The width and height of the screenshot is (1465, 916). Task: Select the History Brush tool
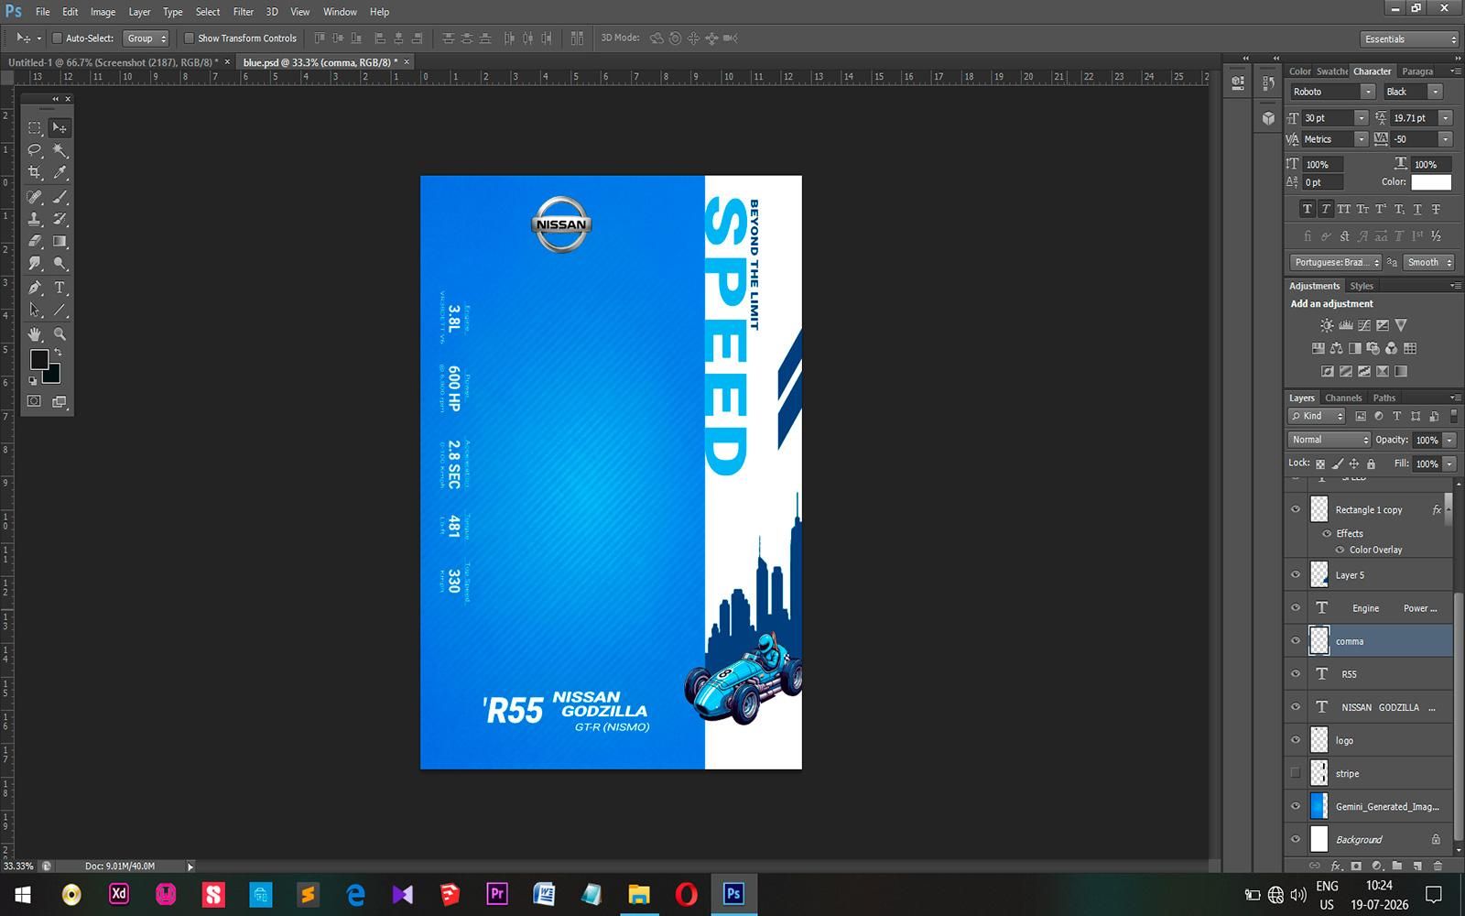tap(60, 219)
